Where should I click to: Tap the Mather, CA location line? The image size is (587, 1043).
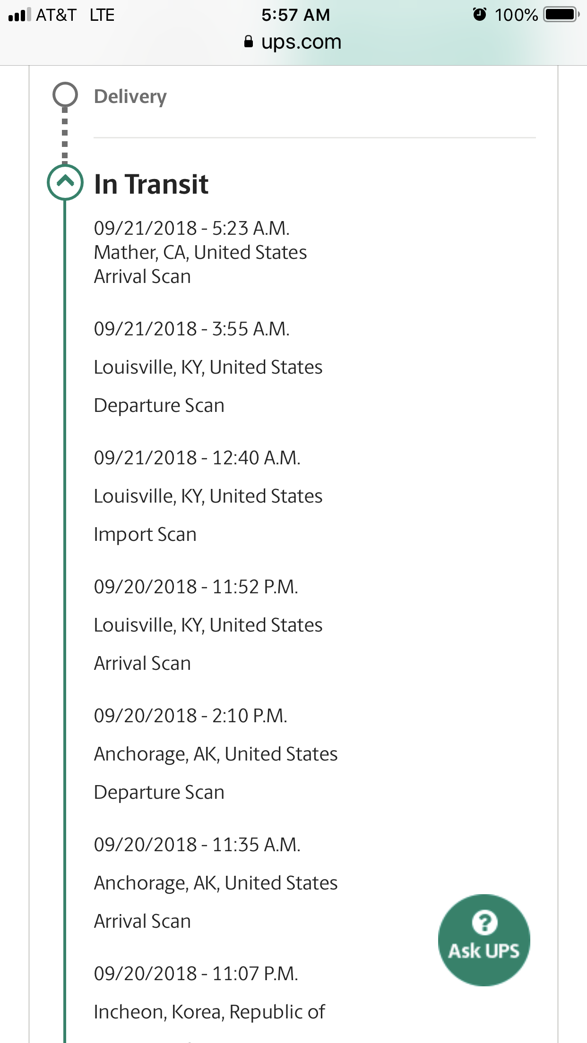coord(200,252)
